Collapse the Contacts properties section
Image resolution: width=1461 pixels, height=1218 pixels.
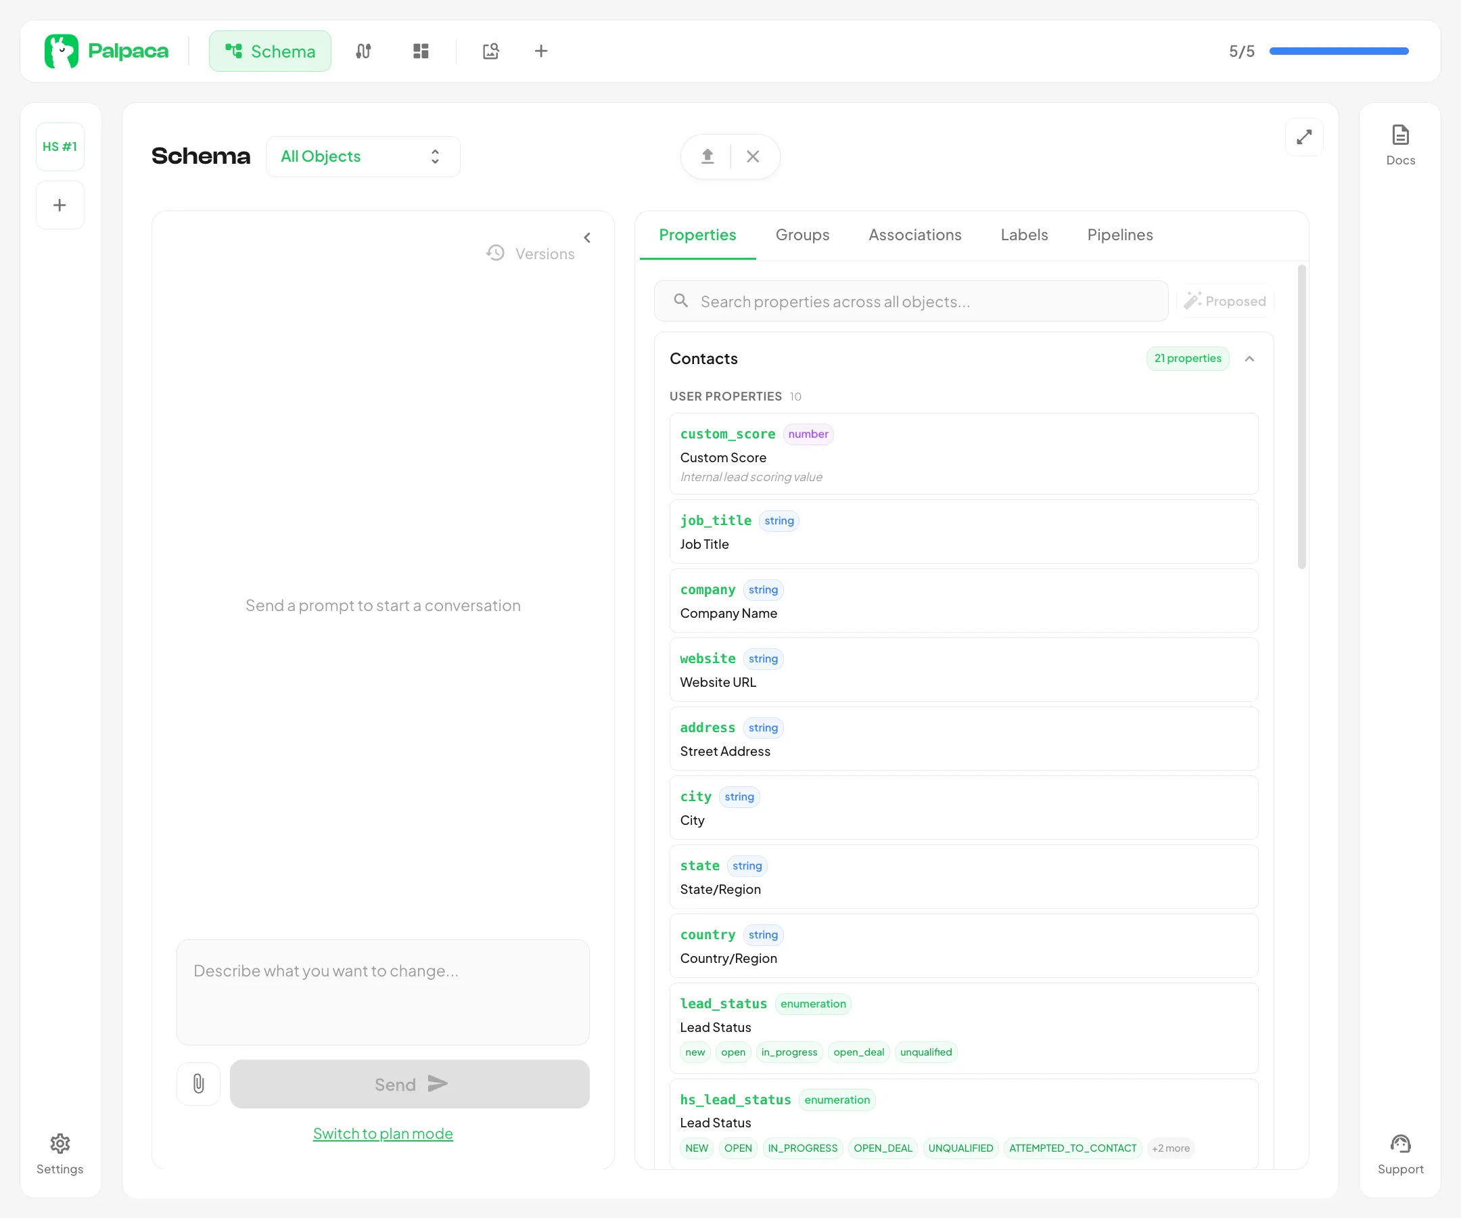[x=1249, y=359]
